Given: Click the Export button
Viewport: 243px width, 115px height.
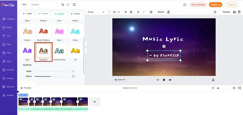Looking at the screenshot, I should click(216, 5).
